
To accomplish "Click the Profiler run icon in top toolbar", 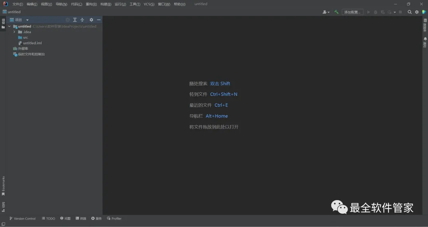I will (x=390, y=12).
